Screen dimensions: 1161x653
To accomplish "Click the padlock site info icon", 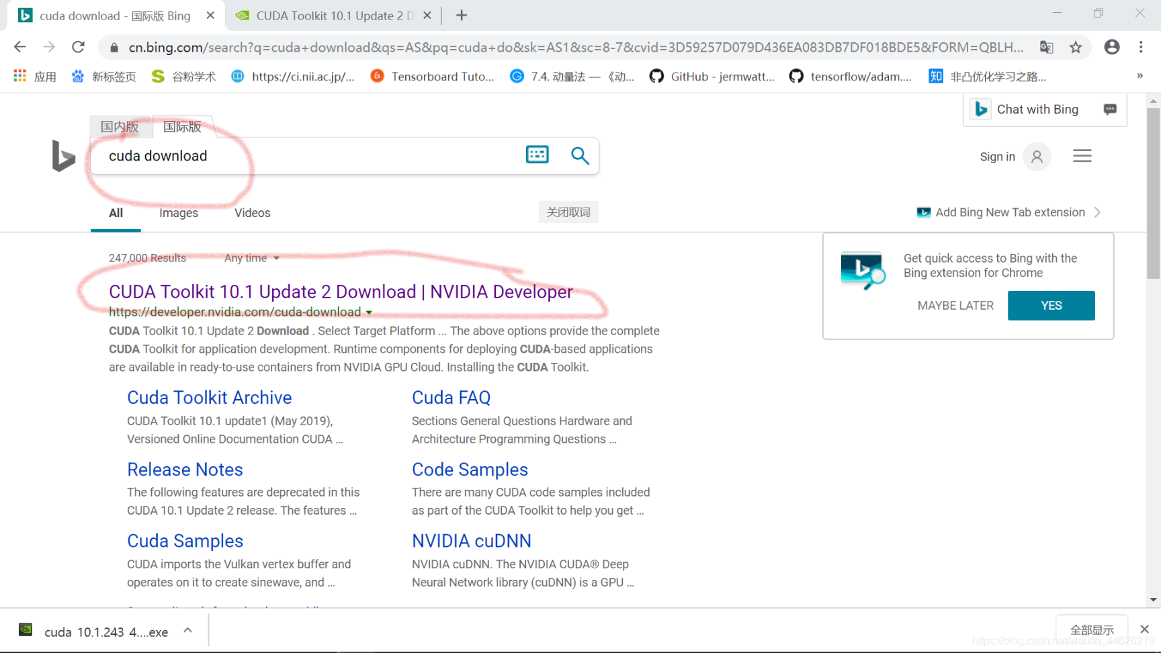I will coord(114,47).
